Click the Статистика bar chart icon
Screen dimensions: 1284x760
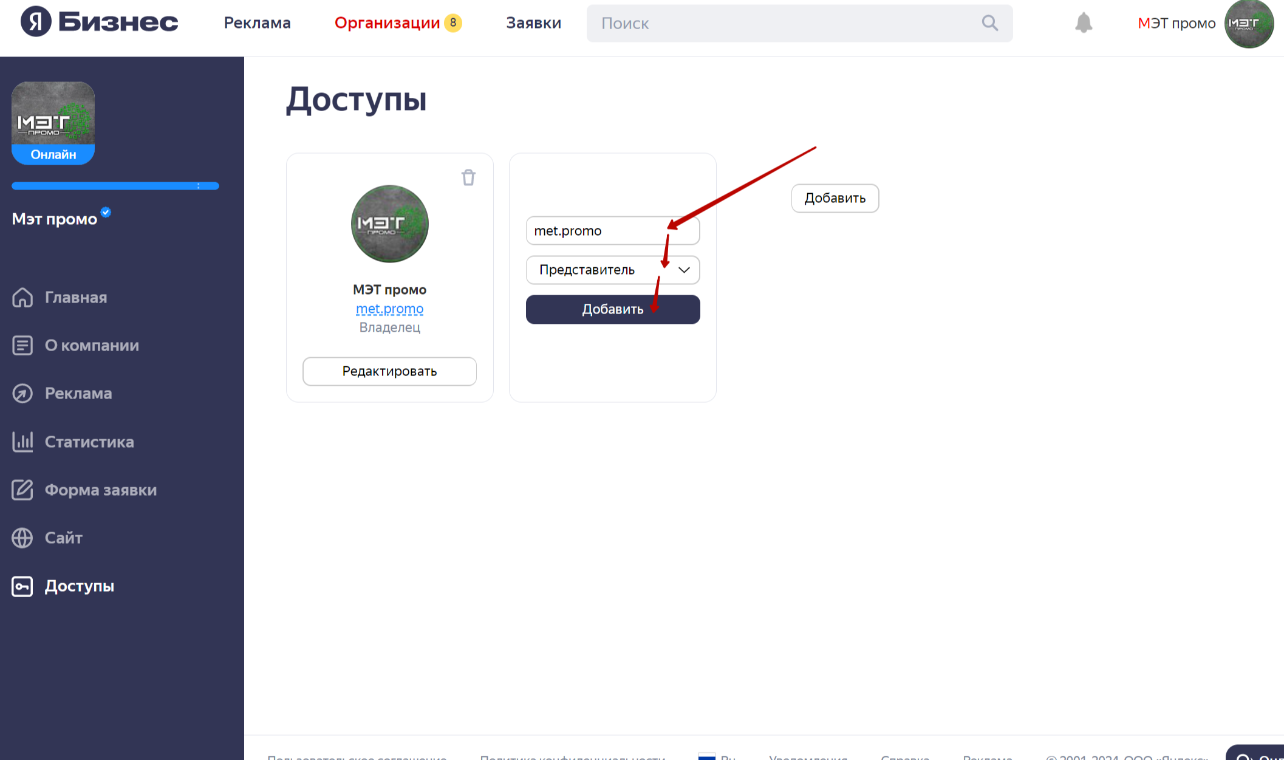click(22, 442)
